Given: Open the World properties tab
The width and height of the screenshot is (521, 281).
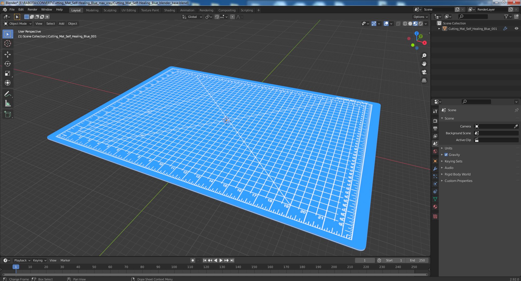Looking at the screenshot, I should [x=435, y=151].
